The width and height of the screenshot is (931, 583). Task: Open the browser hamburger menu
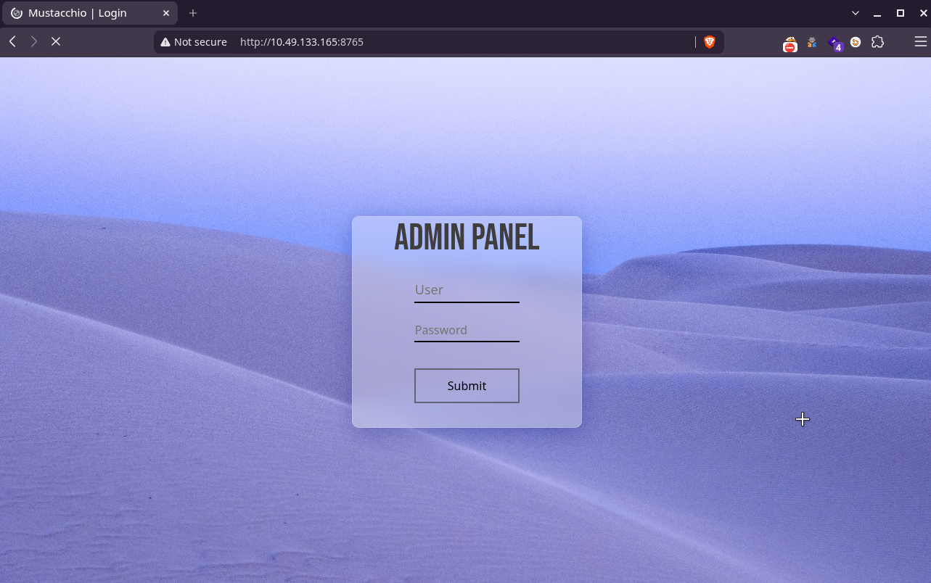click(x=921, y=42)
